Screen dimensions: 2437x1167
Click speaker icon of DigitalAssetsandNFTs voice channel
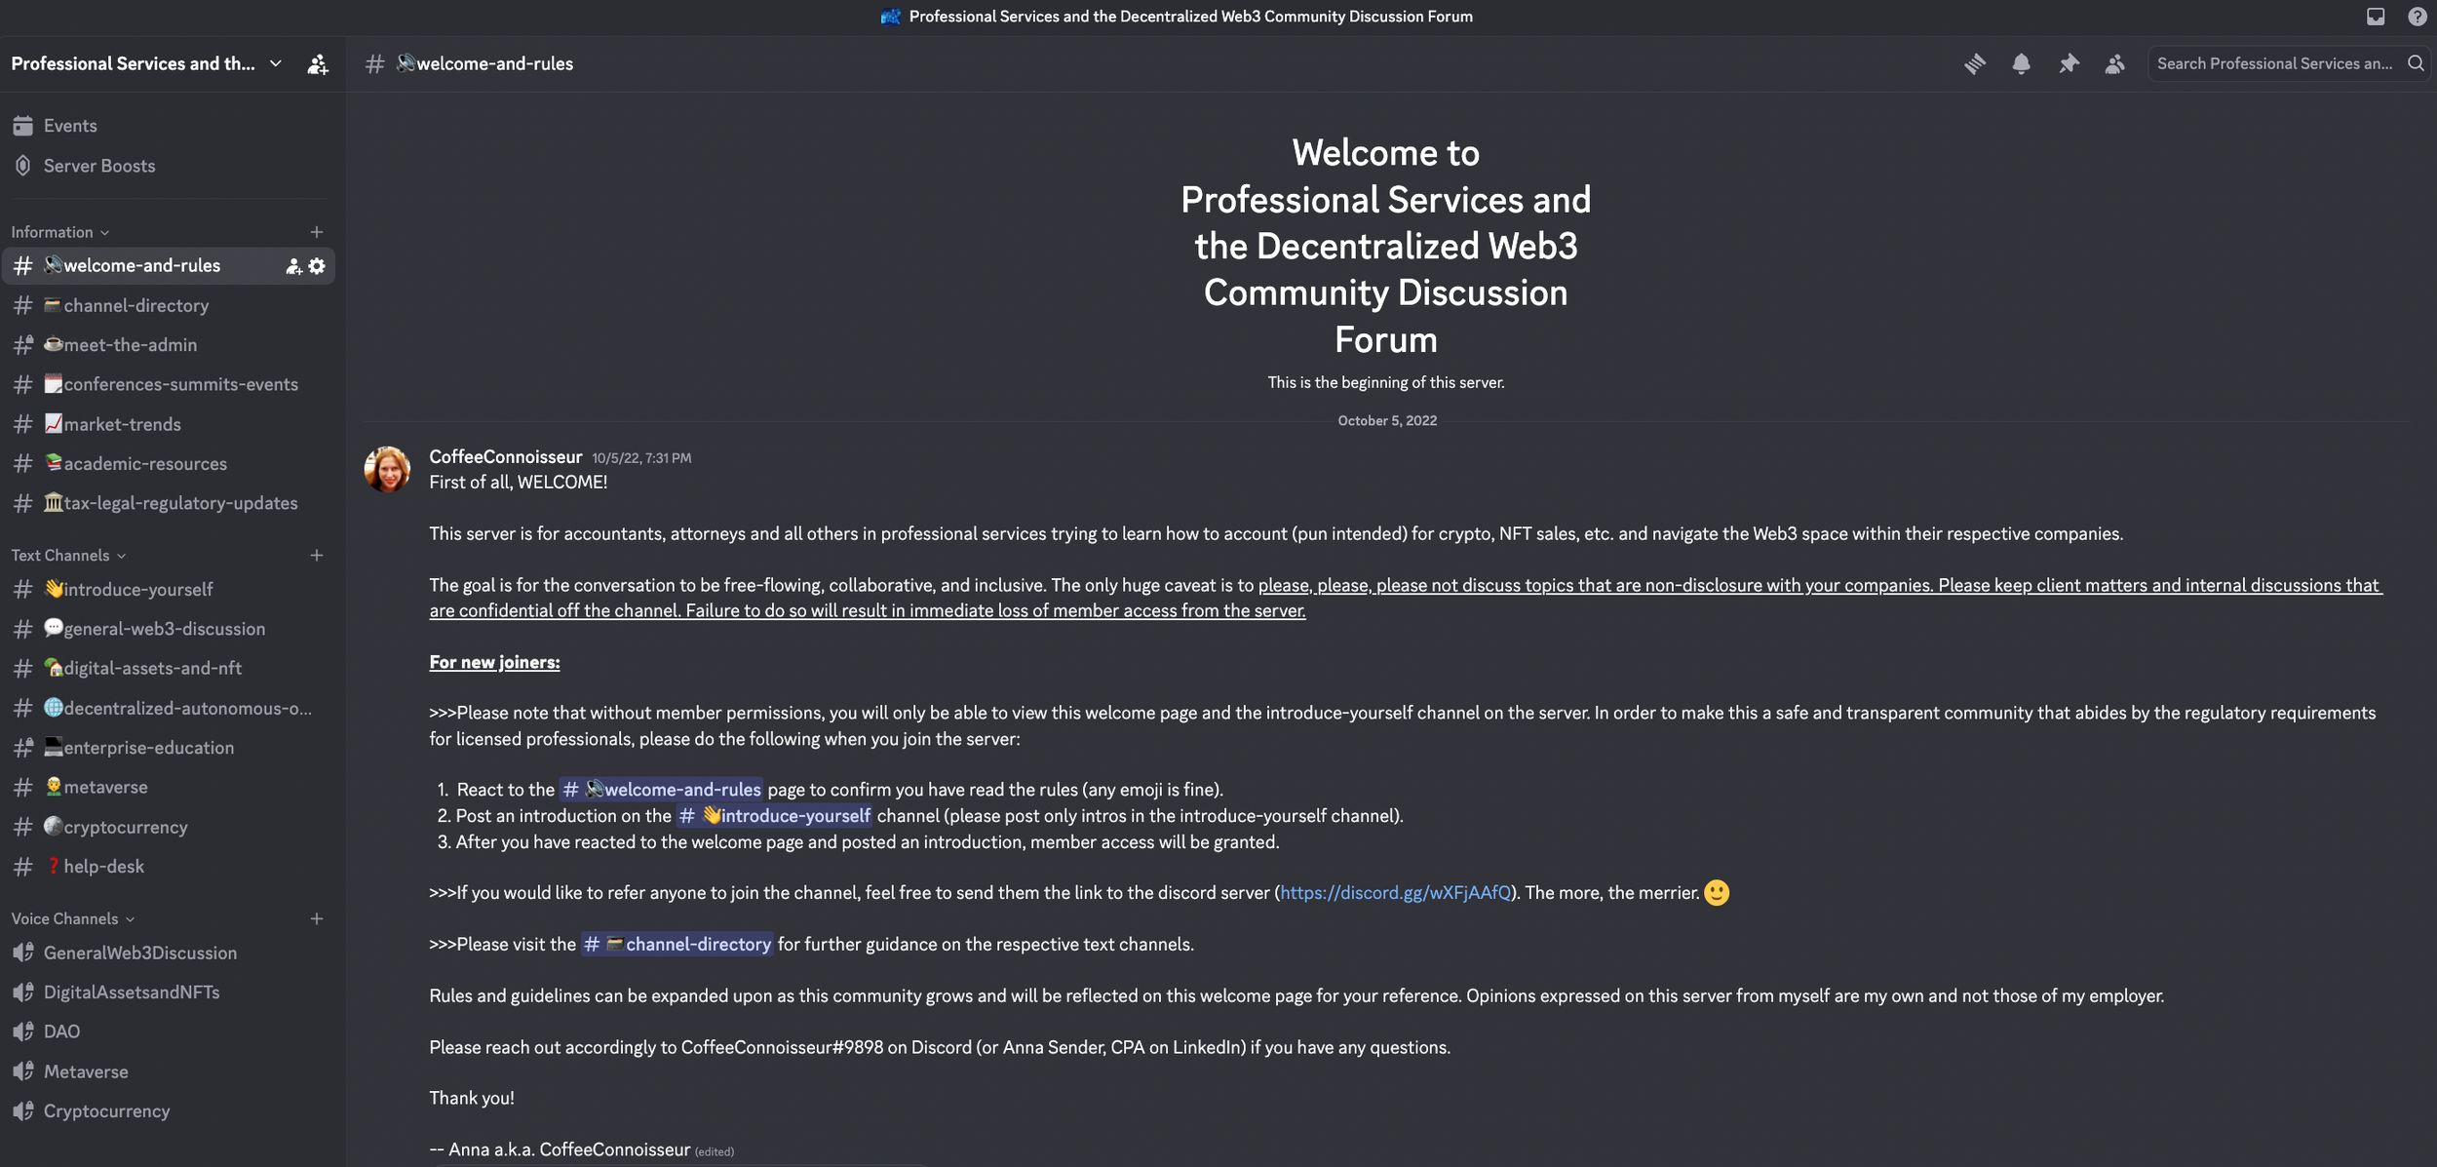(23, 992)
